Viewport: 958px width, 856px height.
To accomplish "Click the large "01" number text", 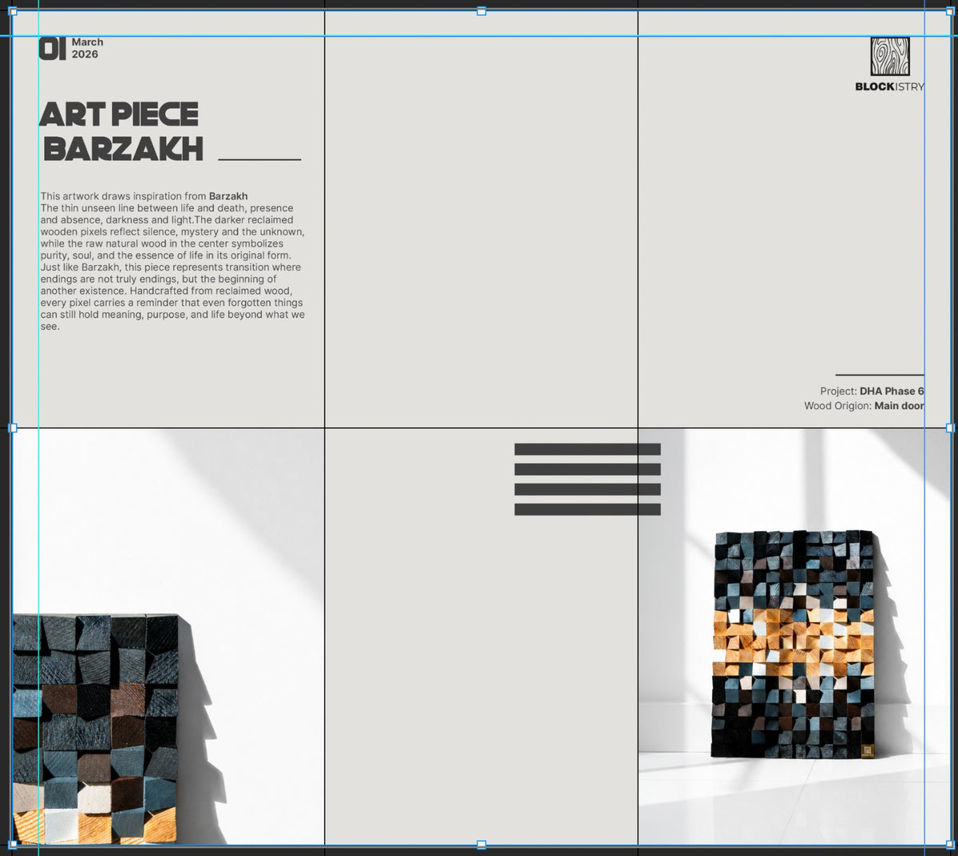I will (x=53, y=49).
